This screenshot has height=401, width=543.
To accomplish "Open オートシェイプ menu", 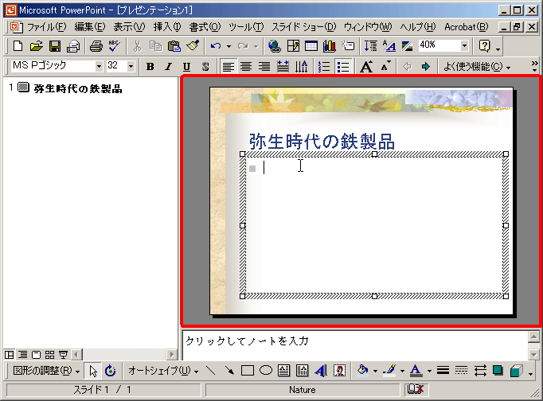I will (163, 371).
